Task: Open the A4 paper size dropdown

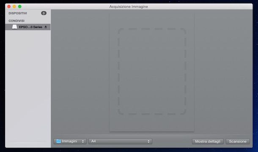Action: [120, 141]
